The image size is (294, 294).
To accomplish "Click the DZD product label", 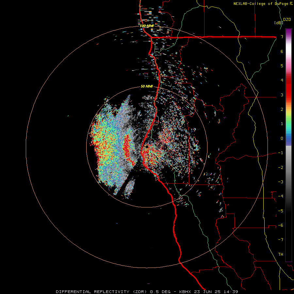I will click(x=287, y=20).
